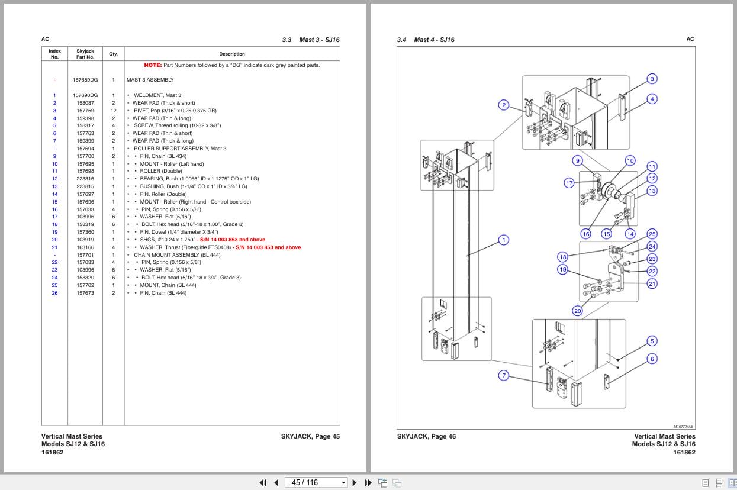Image resolution: width=737 pixels, height=490 pixels.
Task: Click 'ROLLER SUPPORT ASSEMBLY, Mast 3' text
Action: pos(180,149)
